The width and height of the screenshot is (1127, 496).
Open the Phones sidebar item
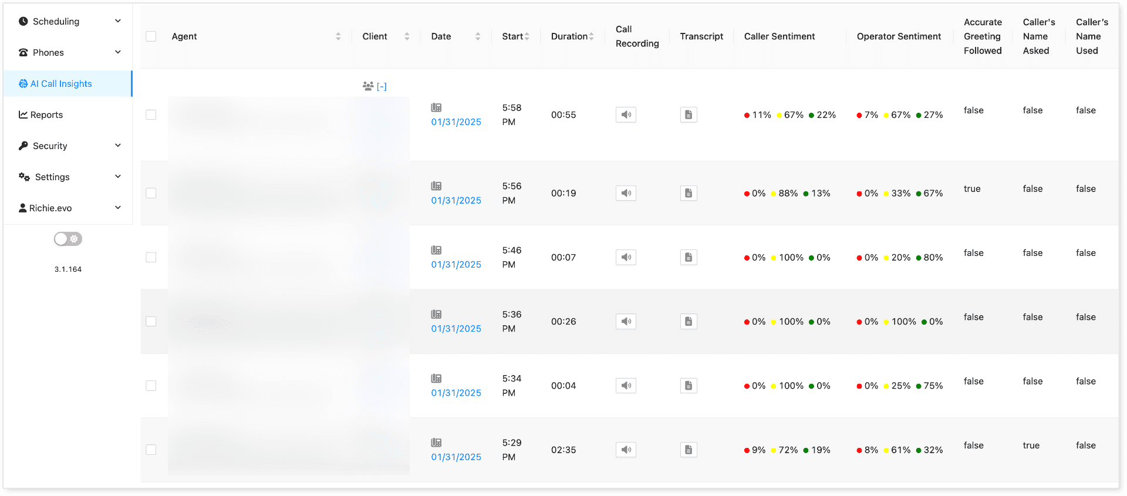pyautogui.click(x=68, y=52)
